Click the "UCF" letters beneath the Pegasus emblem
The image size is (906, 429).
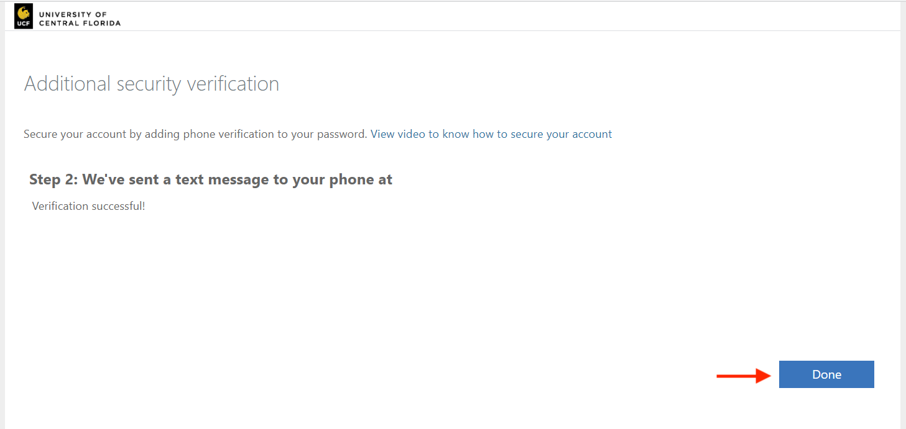(x=24, y=24)
